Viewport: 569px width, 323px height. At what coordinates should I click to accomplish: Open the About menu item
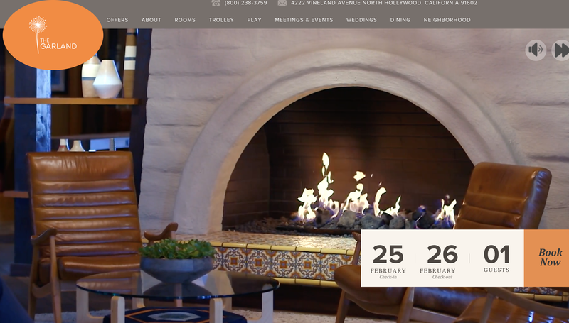(x=151, y=20)
